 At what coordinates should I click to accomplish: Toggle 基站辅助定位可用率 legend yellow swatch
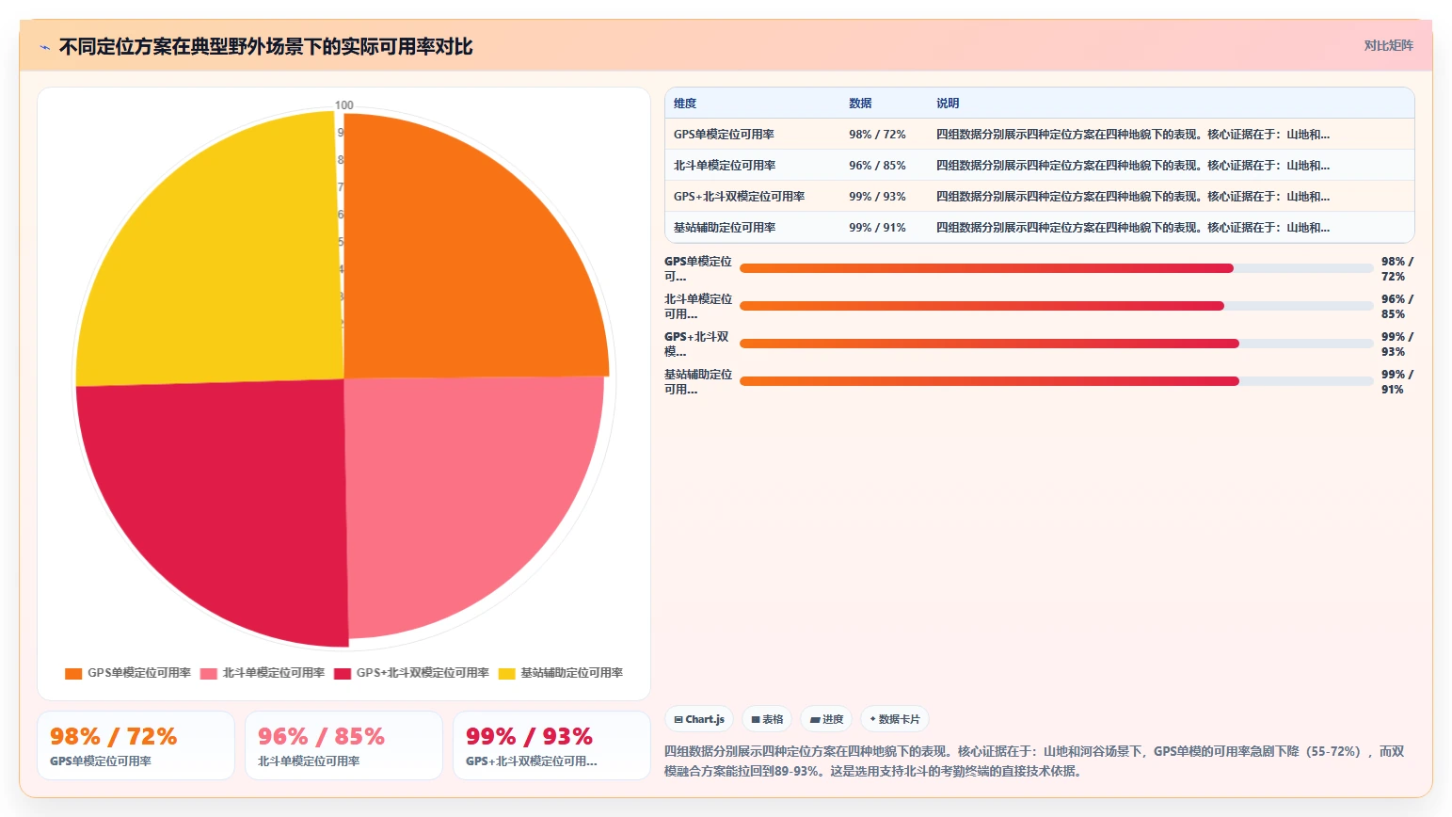click(506, 674)
